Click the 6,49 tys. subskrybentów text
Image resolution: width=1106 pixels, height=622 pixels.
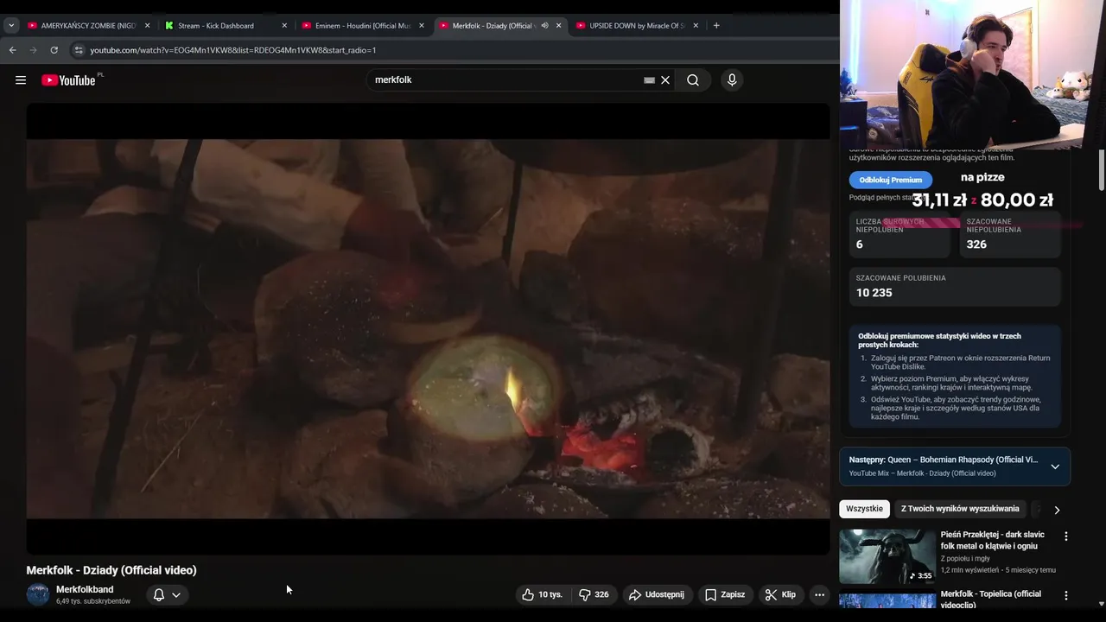coord(93,601)
